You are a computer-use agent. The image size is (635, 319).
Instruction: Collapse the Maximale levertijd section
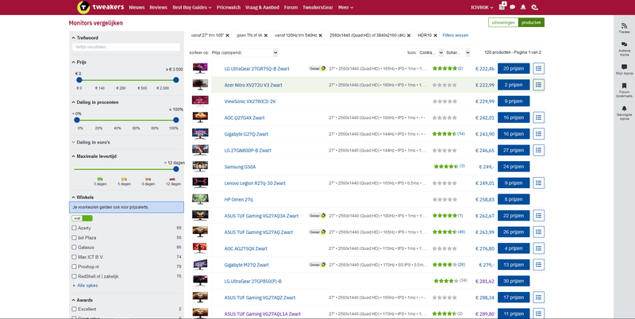click(94, 156)
